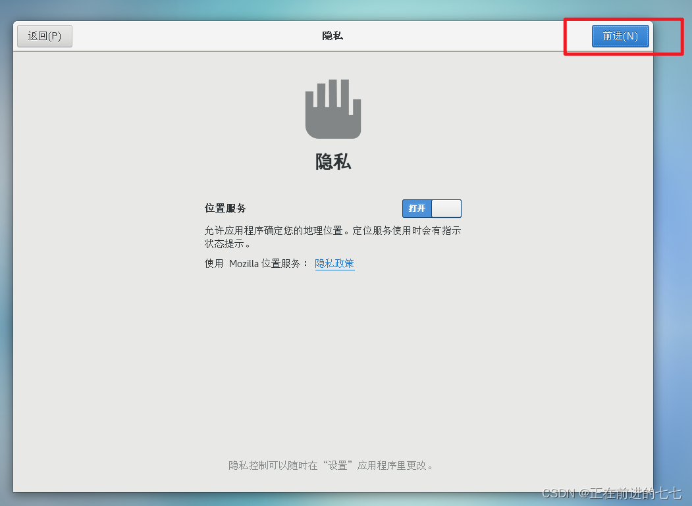Click the gray hand privacy icon
This screenshot has height=506, width=692.
pyautogui.click(x=333, y=109)
